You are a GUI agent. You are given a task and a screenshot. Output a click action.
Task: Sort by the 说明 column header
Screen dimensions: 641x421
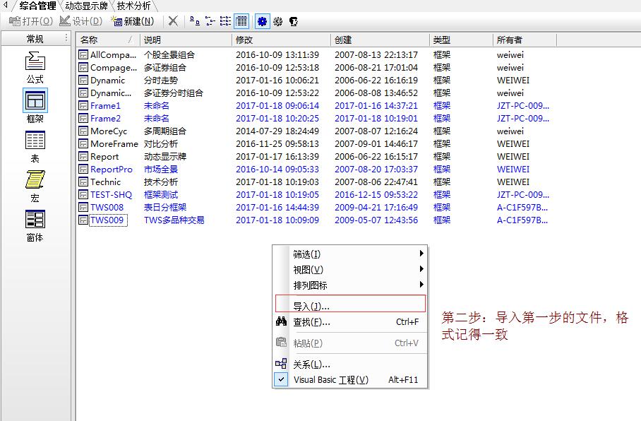186,40
